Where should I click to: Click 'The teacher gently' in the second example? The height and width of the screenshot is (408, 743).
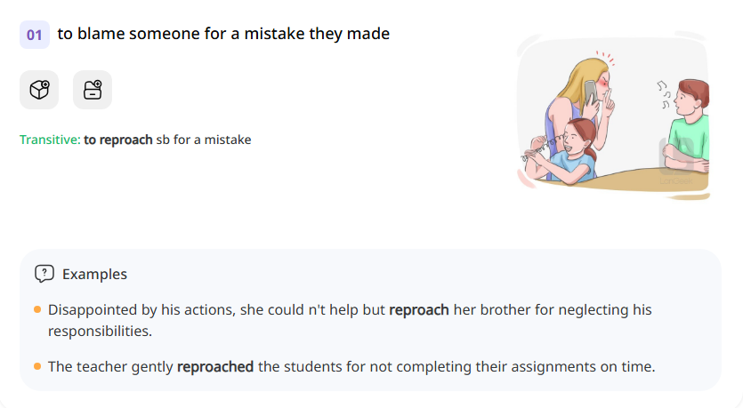click(x=110, y=366)
